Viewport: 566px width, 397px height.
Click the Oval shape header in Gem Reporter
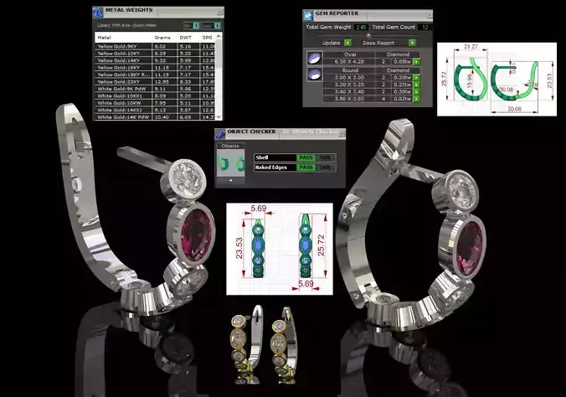[x=350, y=54]
